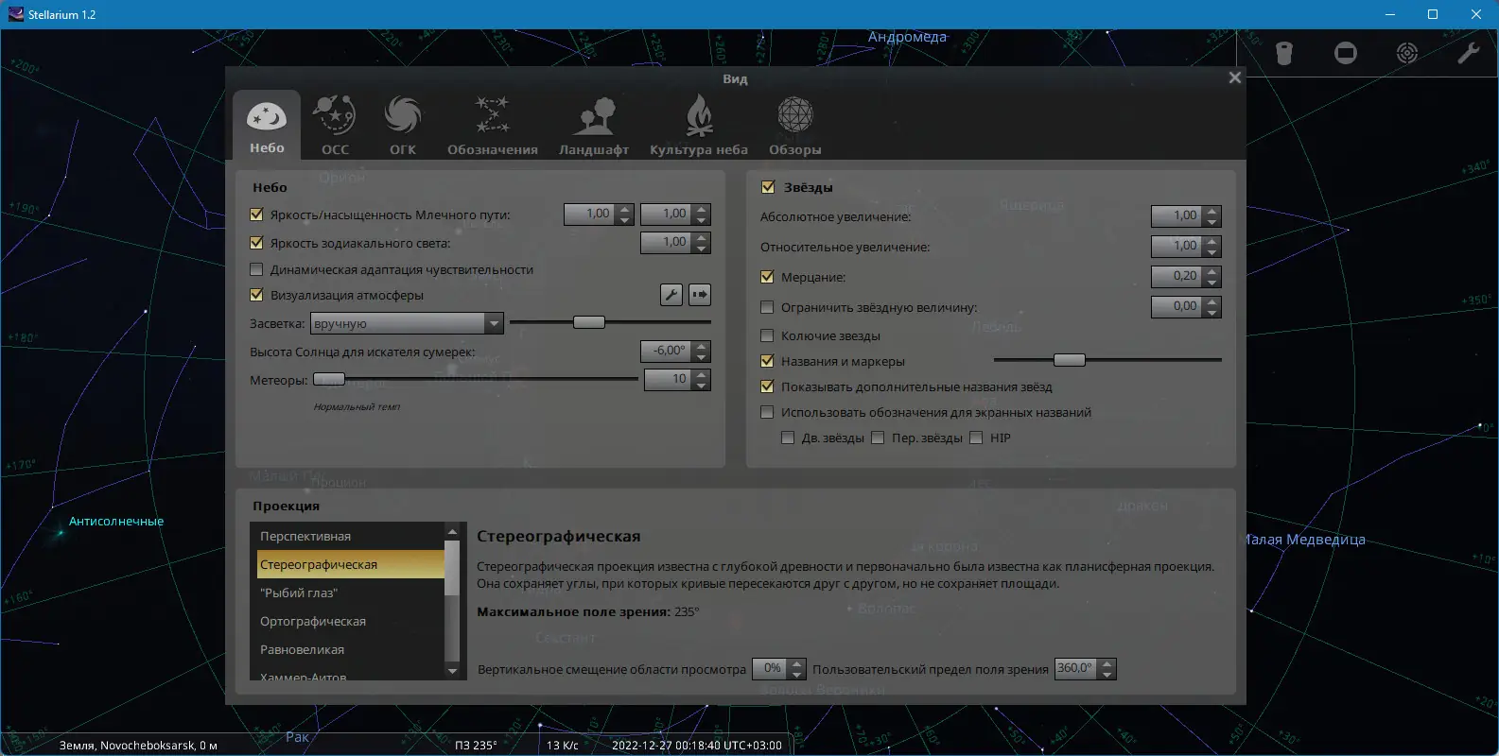The height and width of the screenshot is (756, 1499).
Task: Toggle the Мерцание checkbox
Action: tap(767, 277)
